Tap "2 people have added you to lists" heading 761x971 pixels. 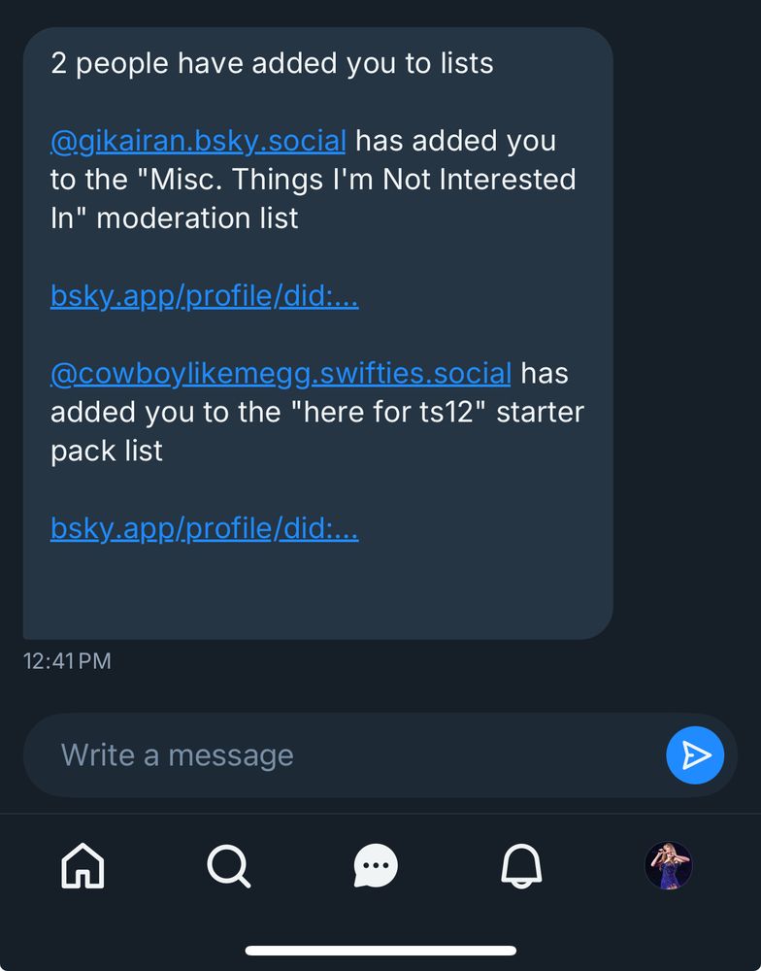coord(272,63)
